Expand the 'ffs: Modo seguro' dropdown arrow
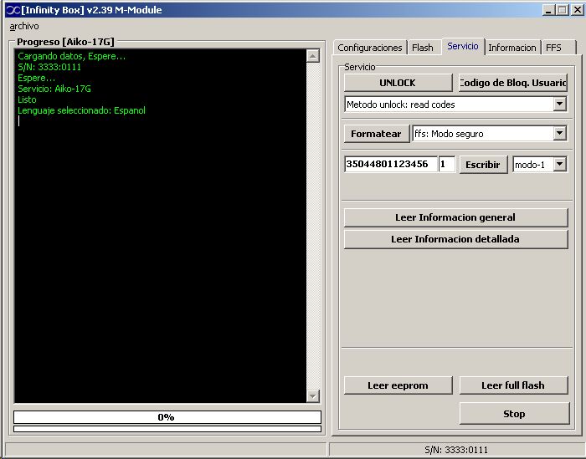Screen dimensions: 586x459 (559, 133)
